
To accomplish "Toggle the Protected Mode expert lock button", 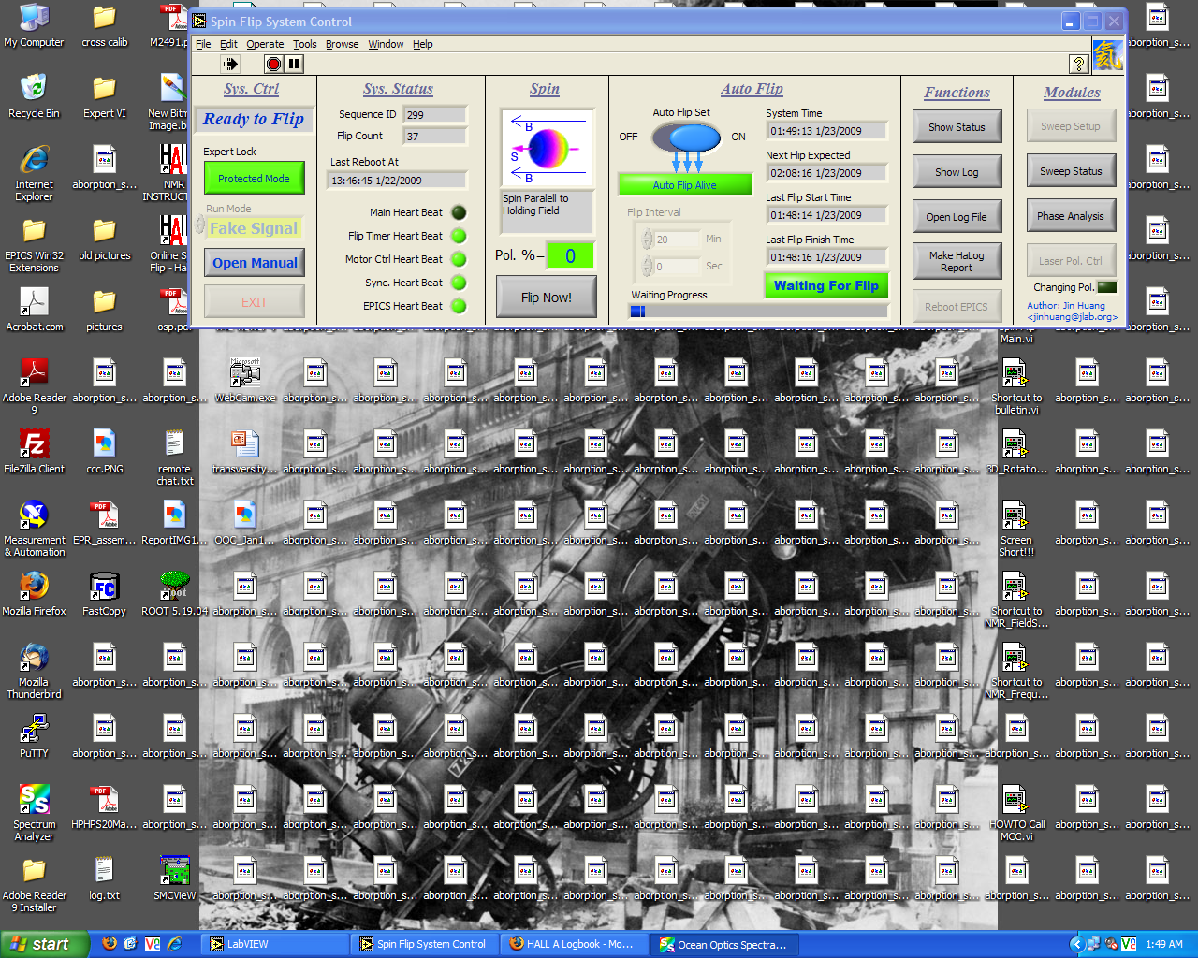I will [x=254, y=179].
